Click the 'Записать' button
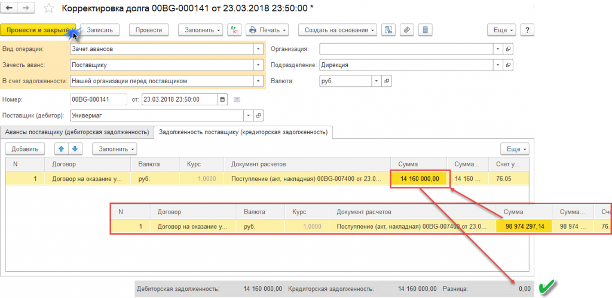 point(100,30)
